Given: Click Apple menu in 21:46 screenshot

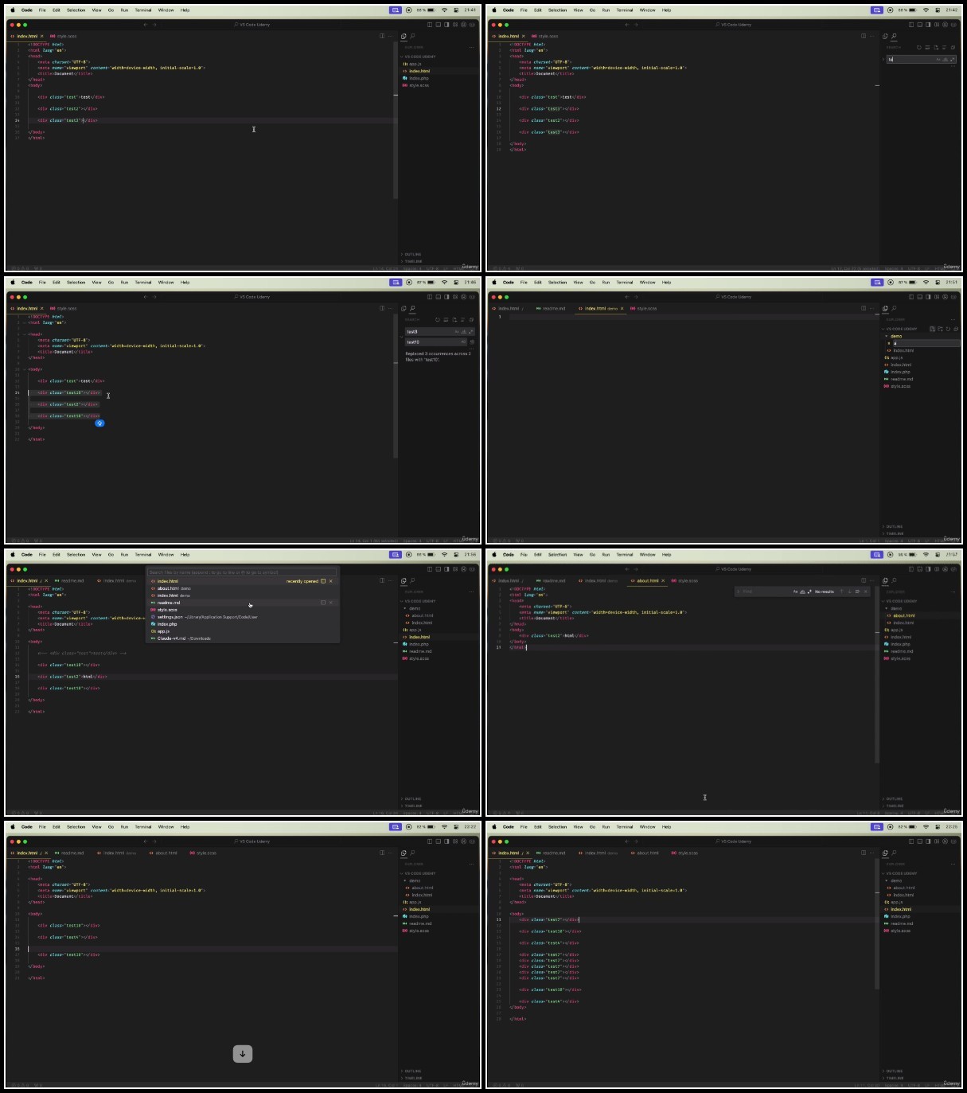Looking at the screenshot, I should coord(12,282).
